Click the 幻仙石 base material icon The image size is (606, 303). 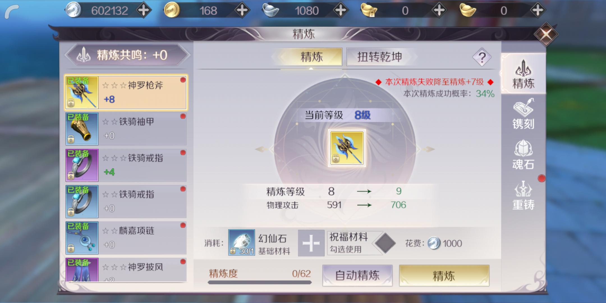click(242, 242)
